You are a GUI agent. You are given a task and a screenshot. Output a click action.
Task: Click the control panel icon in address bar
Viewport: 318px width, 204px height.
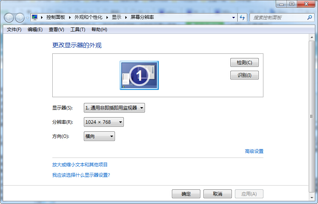point(35,17)
